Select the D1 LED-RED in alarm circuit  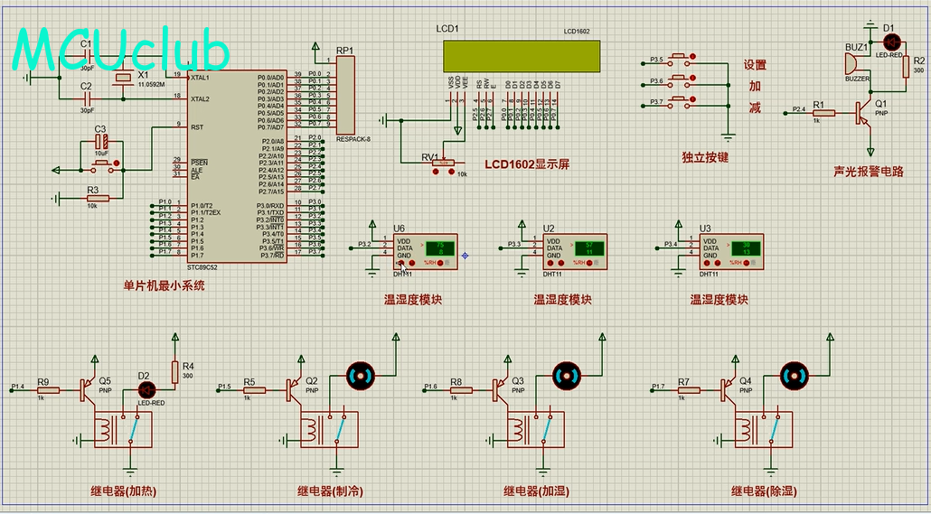pos(892,42)
